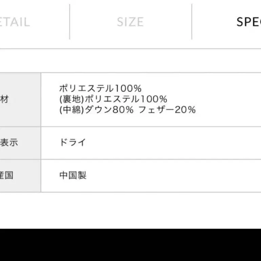Click the black bar at the bottom
Image resolution: width=261 pixels, height=261 pixels.
tap(130, 245)
